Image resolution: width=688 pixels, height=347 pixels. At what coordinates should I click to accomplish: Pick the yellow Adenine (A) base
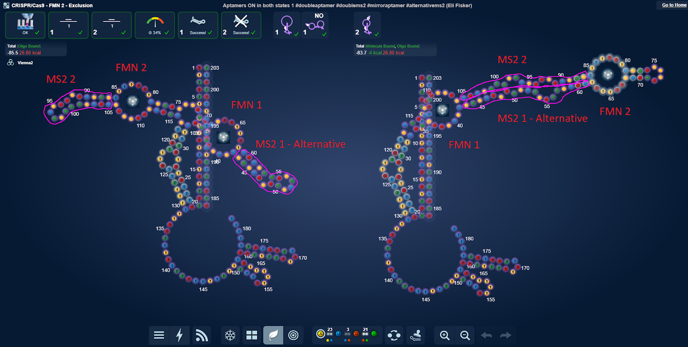[x=320, y=334]
